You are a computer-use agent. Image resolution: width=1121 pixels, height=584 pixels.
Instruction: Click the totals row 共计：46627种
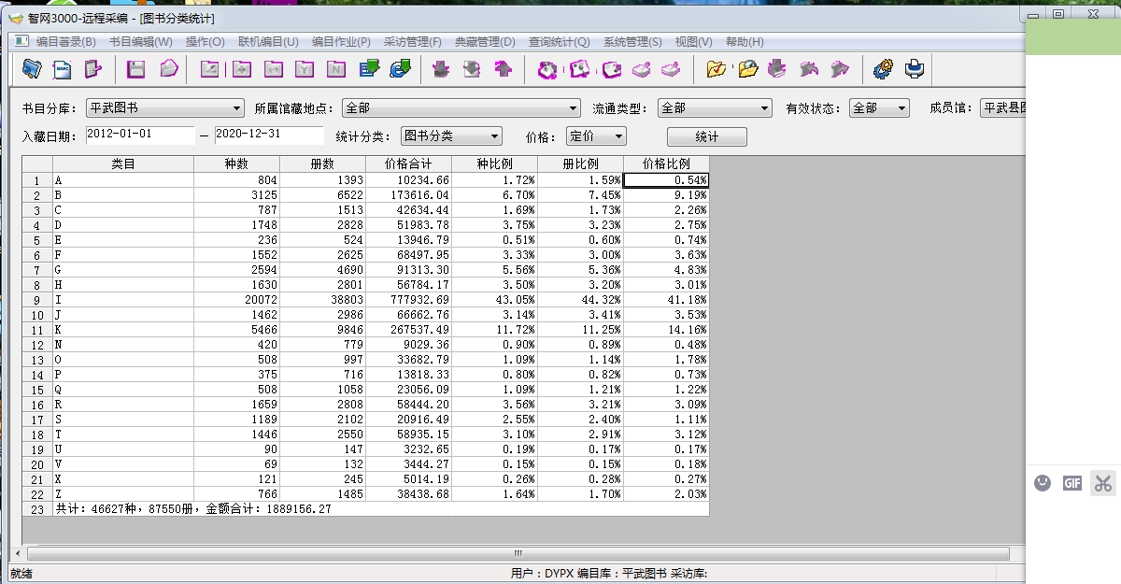381,509
